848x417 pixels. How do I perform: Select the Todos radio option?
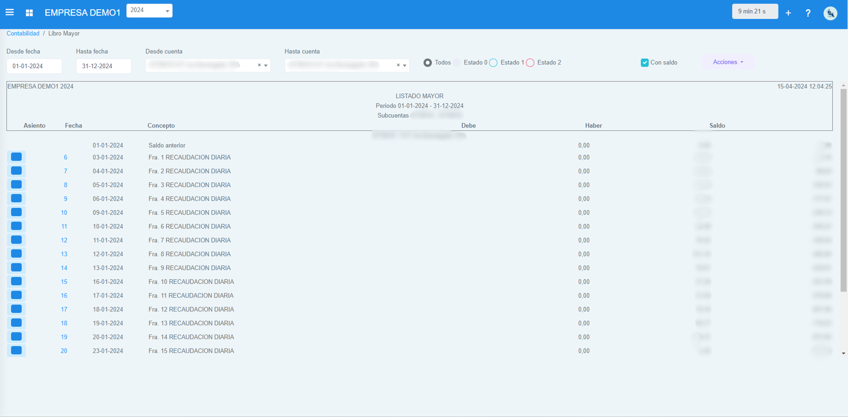tap(428, 63)
